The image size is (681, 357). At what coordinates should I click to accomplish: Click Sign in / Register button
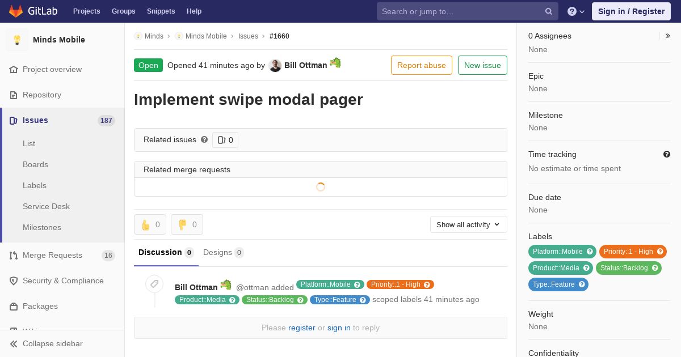631,11
